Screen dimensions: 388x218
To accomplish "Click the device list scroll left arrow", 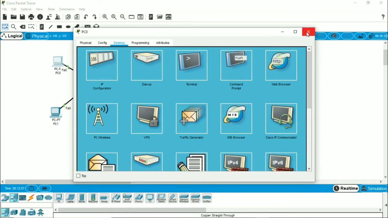I will 55,210.
